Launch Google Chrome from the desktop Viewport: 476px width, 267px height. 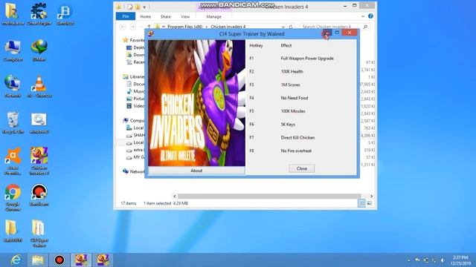click(13, 197)
